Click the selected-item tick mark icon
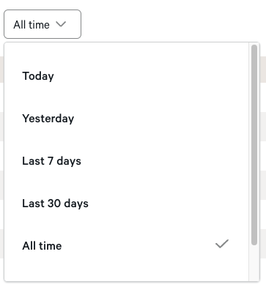This screenshot has width=266, height=287. 222,244
